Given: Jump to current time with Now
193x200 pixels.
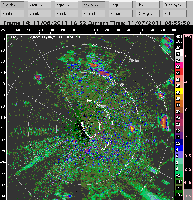Looking at the screenshot, I should 148,5.
